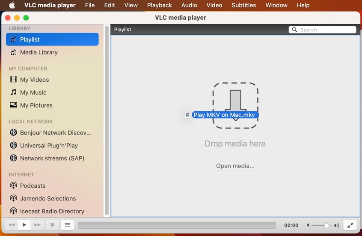Image resolution: width=362 pixels, height=236 pixels.
Task: Click the Next track forward button
Action: 37,225
